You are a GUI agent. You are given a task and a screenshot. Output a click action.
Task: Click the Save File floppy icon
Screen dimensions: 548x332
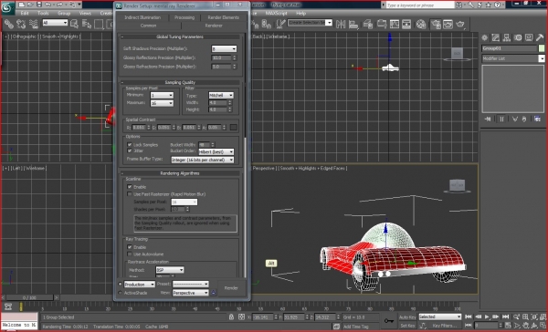tap(39, 5)
